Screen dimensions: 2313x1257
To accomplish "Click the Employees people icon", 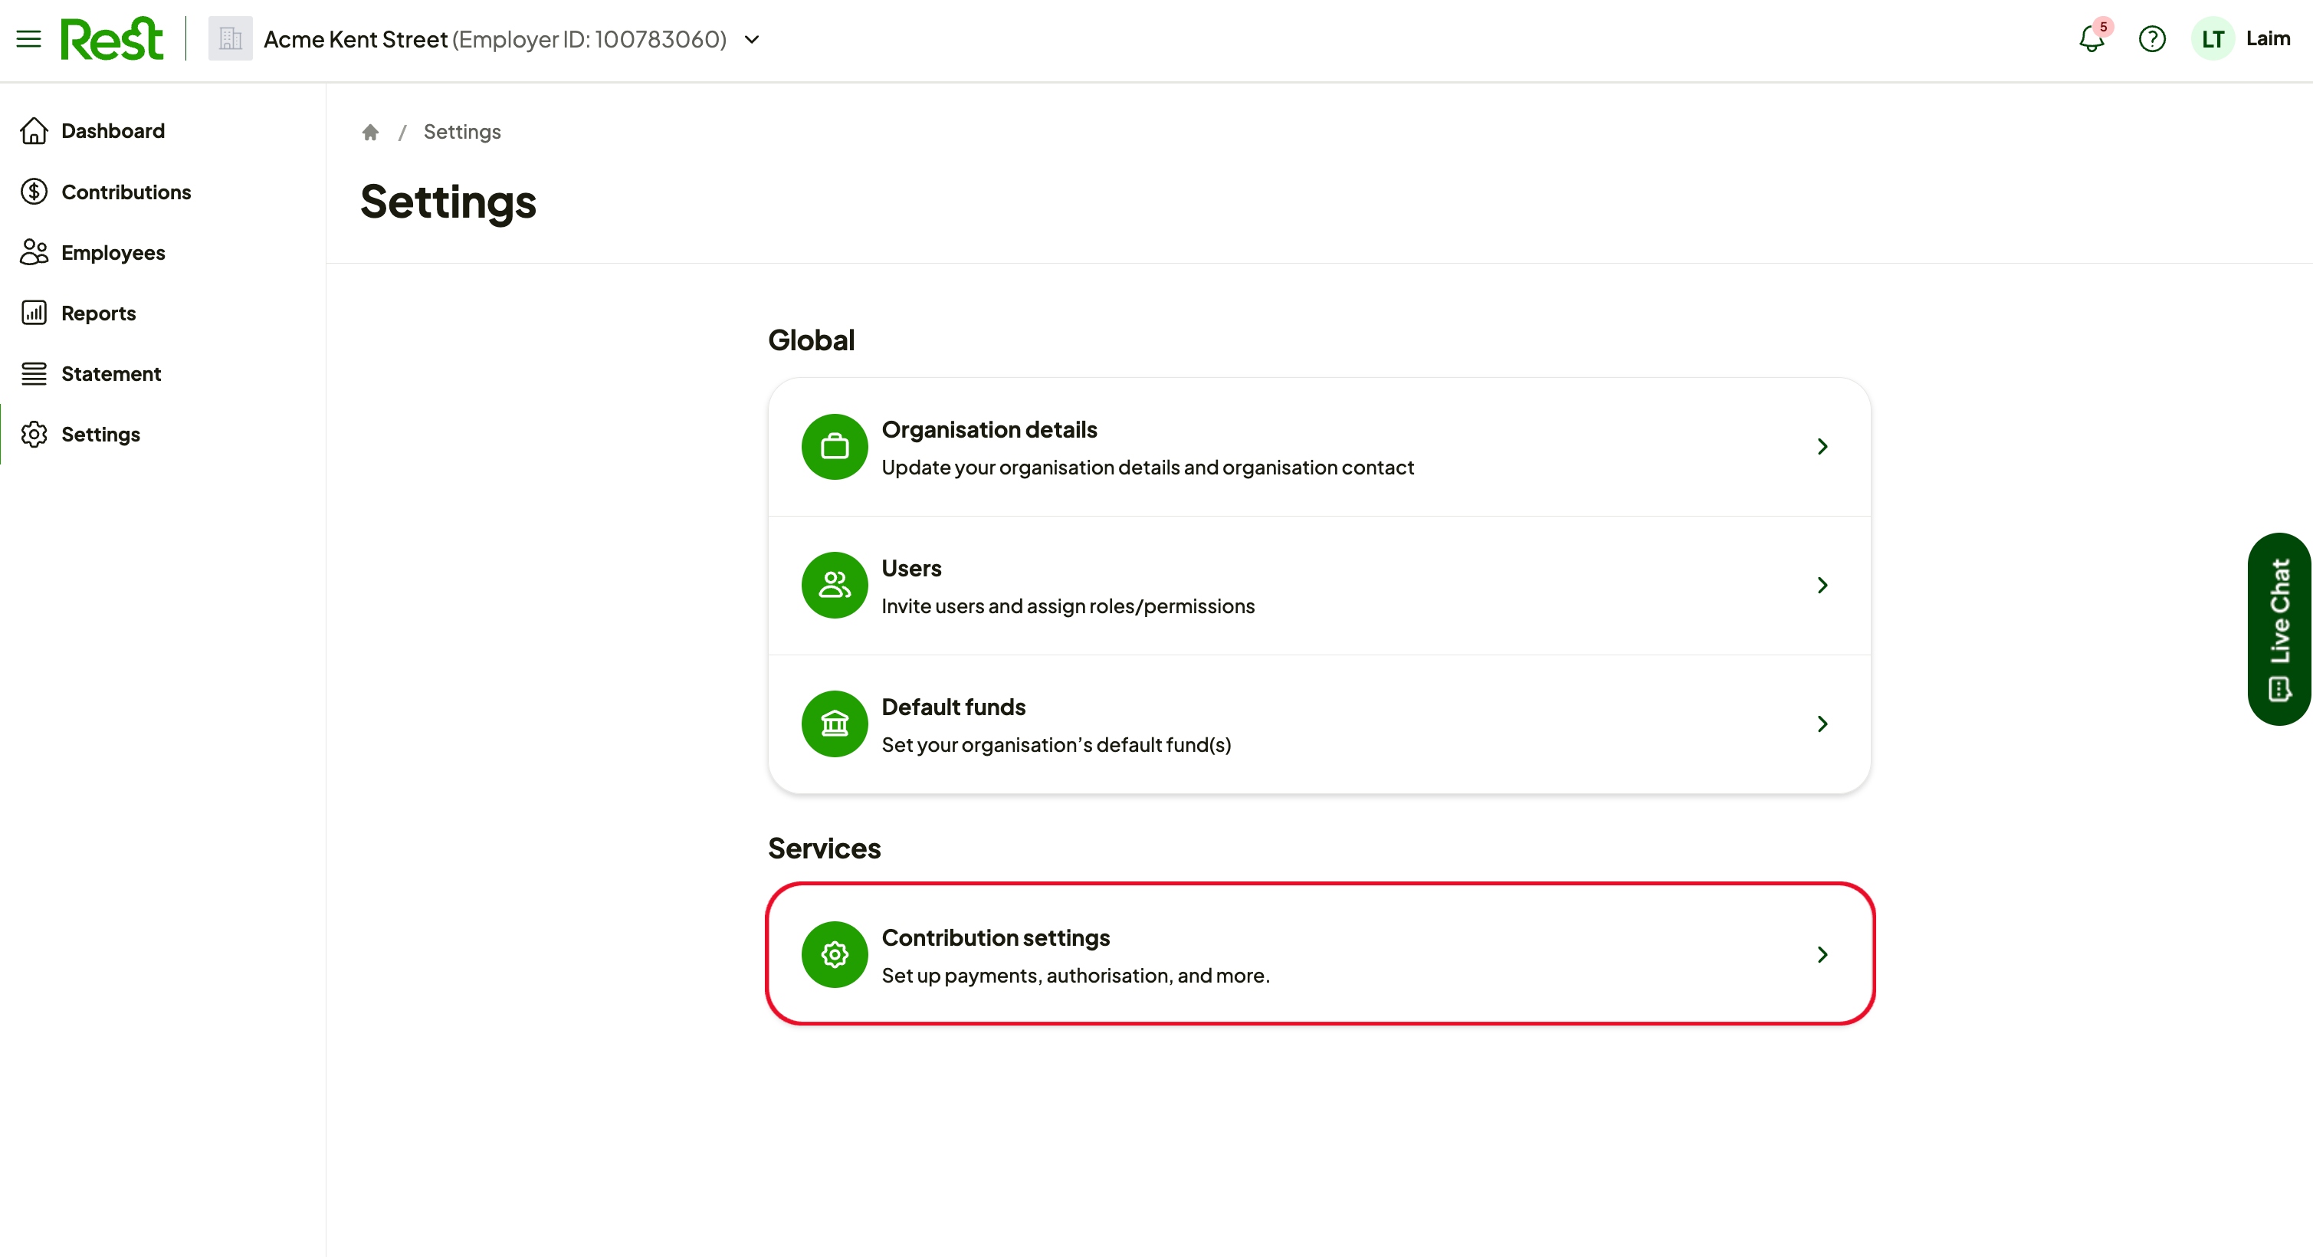I will coord(34,252).
